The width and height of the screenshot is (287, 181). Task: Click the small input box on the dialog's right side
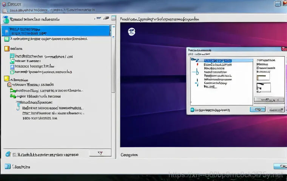click(263, 77)
